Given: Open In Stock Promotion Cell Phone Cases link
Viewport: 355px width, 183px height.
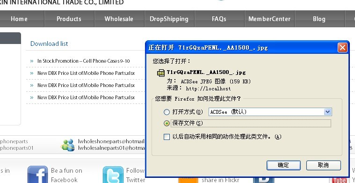Looking at the screenshot, I should click(84, 61).
